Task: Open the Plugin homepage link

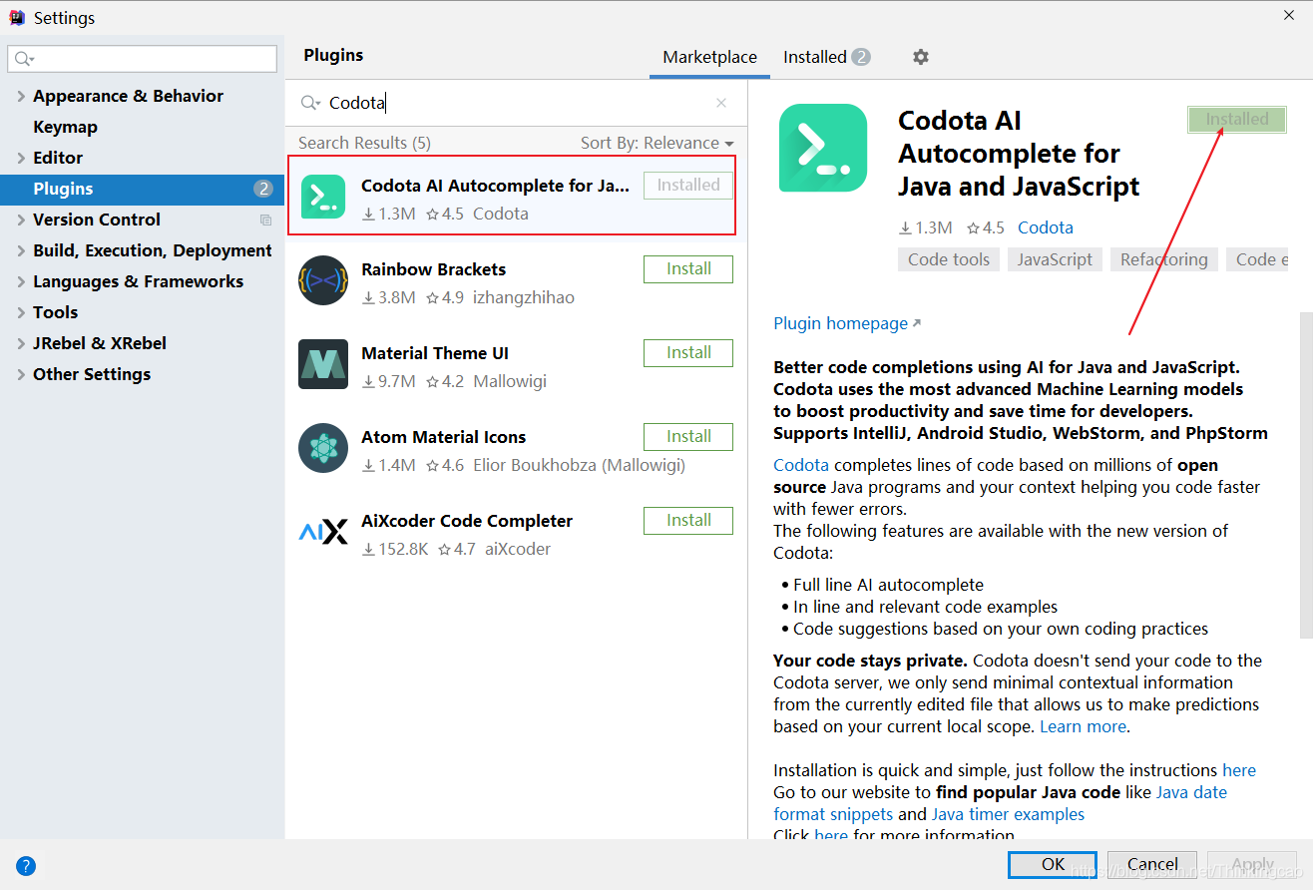Action: 847,323
